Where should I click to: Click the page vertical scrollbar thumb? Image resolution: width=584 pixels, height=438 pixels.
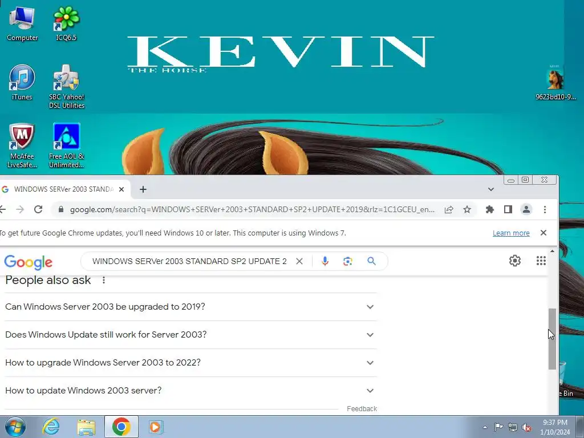click(x=552, y=339)
